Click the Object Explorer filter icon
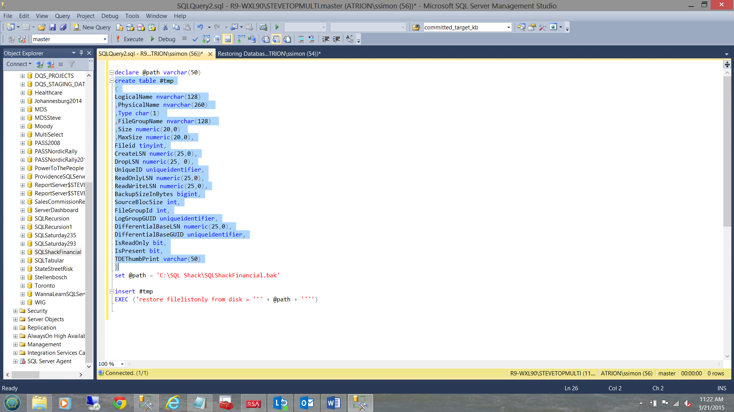 71,64
